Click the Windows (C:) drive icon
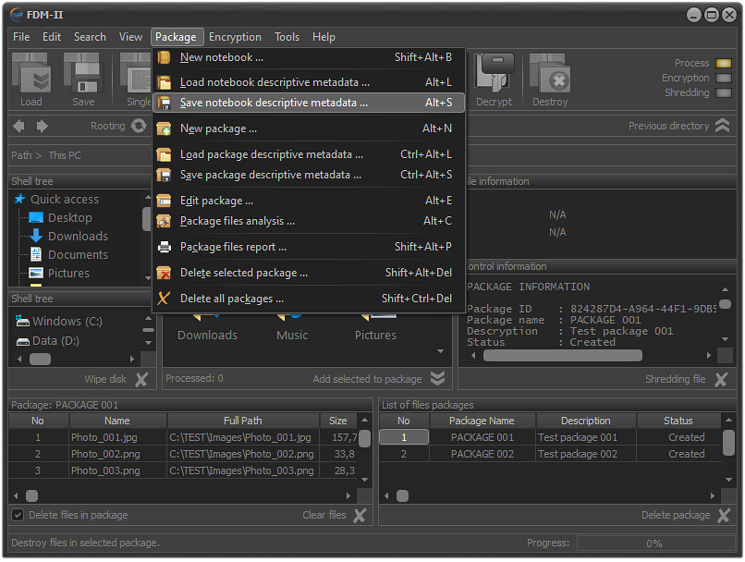745x562 pixels. (22, 321)
